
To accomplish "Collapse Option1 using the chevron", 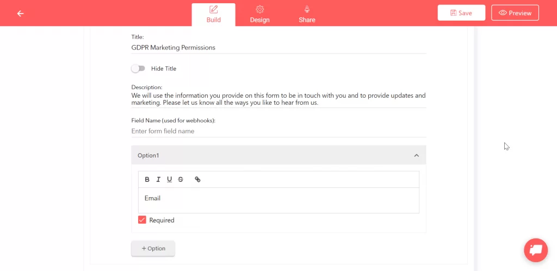I will [x=416, y=155].
